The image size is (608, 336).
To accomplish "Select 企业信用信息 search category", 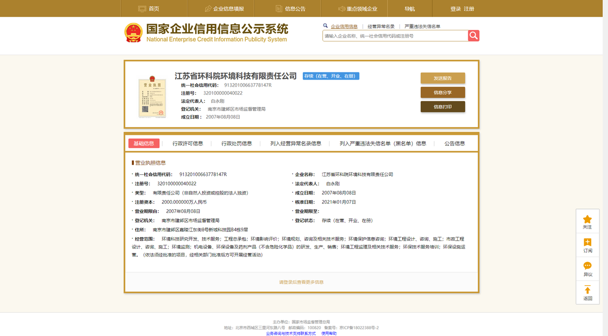I will (344, 26).
